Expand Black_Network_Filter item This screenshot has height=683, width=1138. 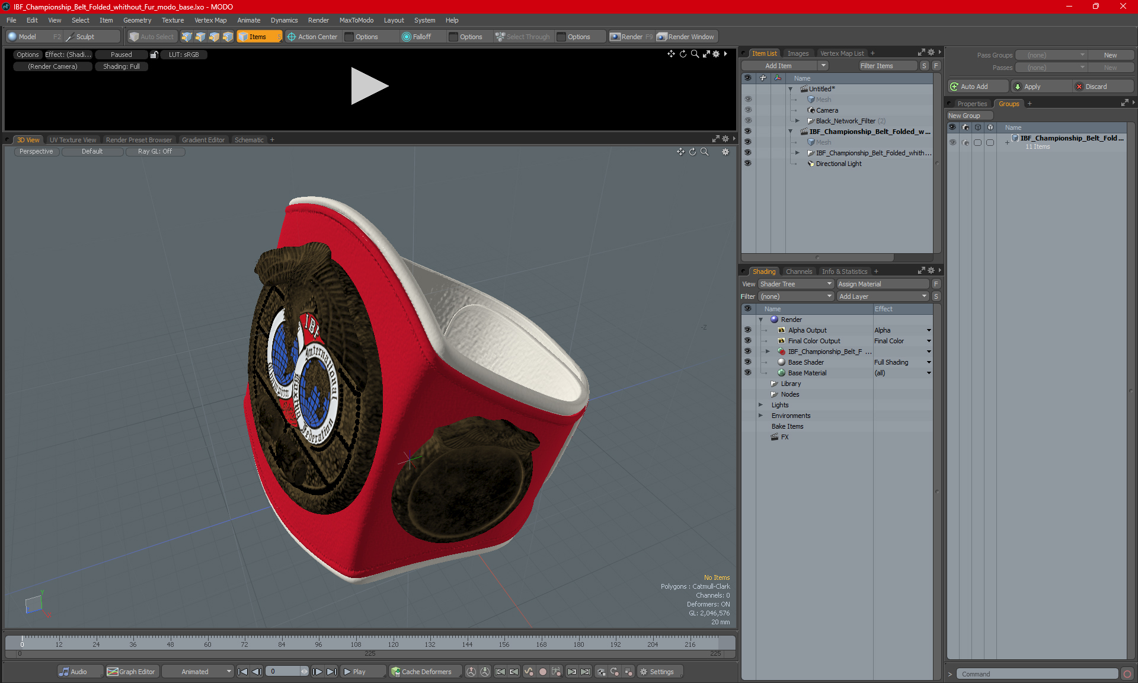pos(797,121)
